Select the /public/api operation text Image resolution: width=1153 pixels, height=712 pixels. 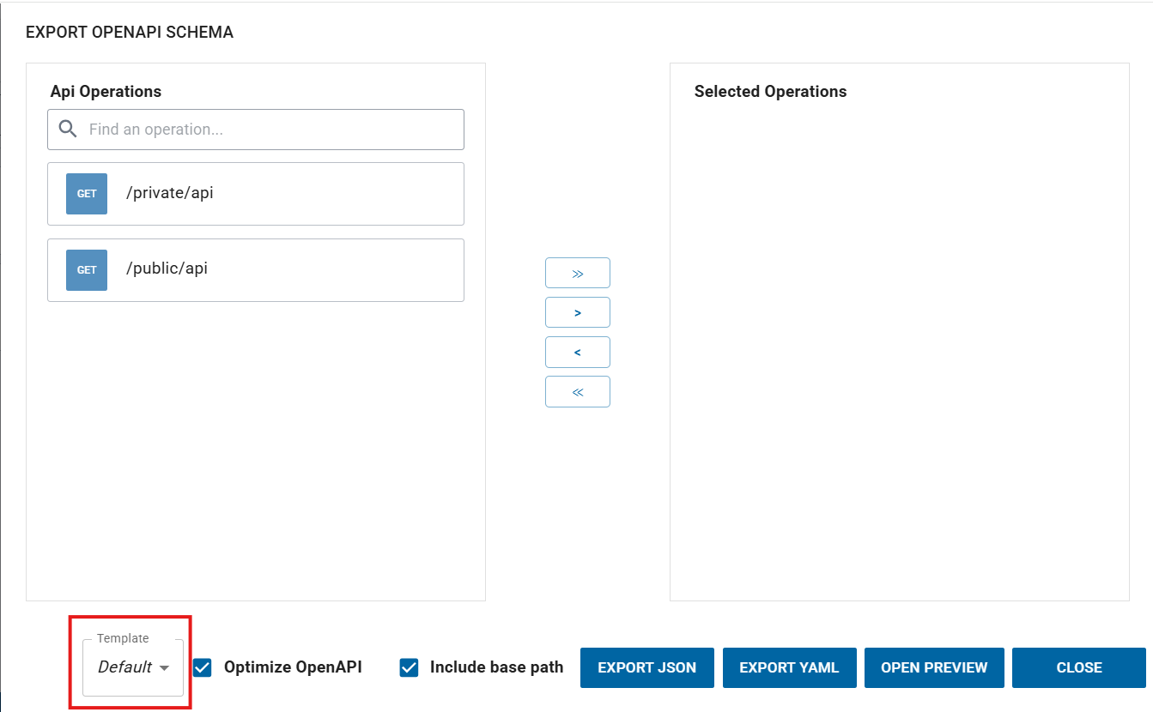click(x=167, y=269)
